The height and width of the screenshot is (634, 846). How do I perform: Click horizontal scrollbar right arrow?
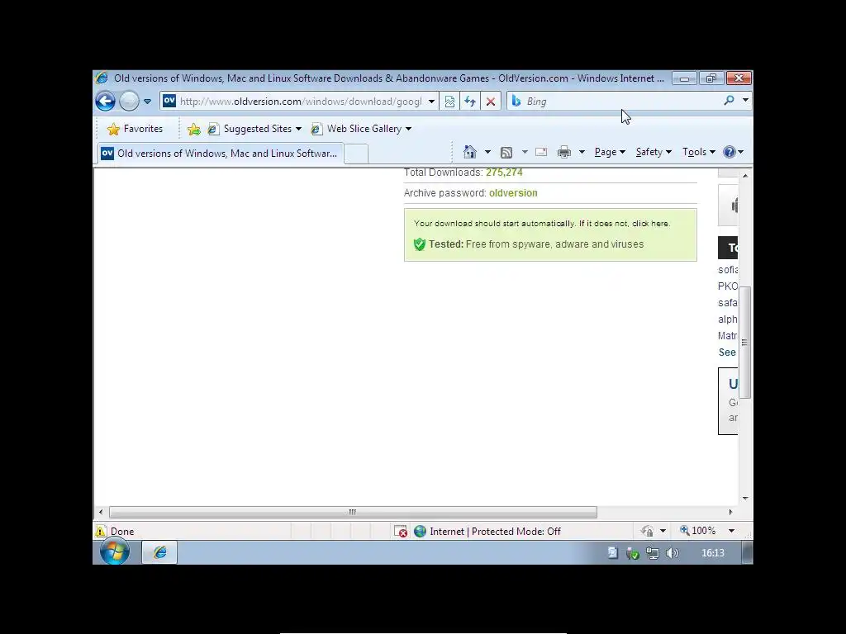pos(730,512)
